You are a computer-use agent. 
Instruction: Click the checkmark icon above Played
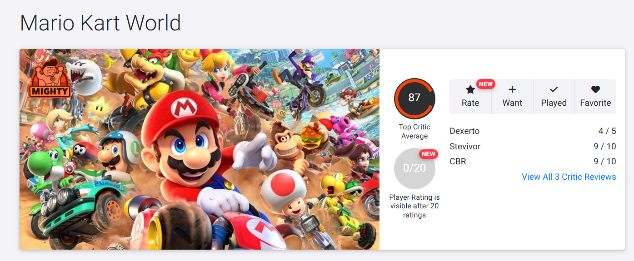pyautogui.click(x=554, y=90)
